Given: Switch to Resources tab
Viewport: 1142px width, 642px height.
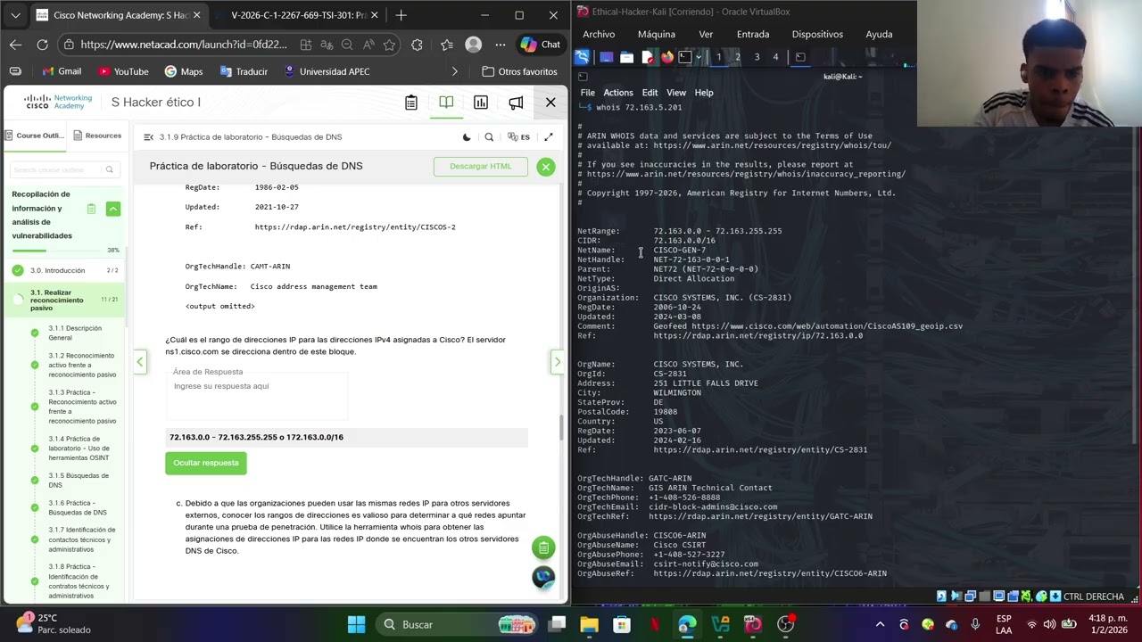Looking at the screenshot, I should tap(98, 136).
